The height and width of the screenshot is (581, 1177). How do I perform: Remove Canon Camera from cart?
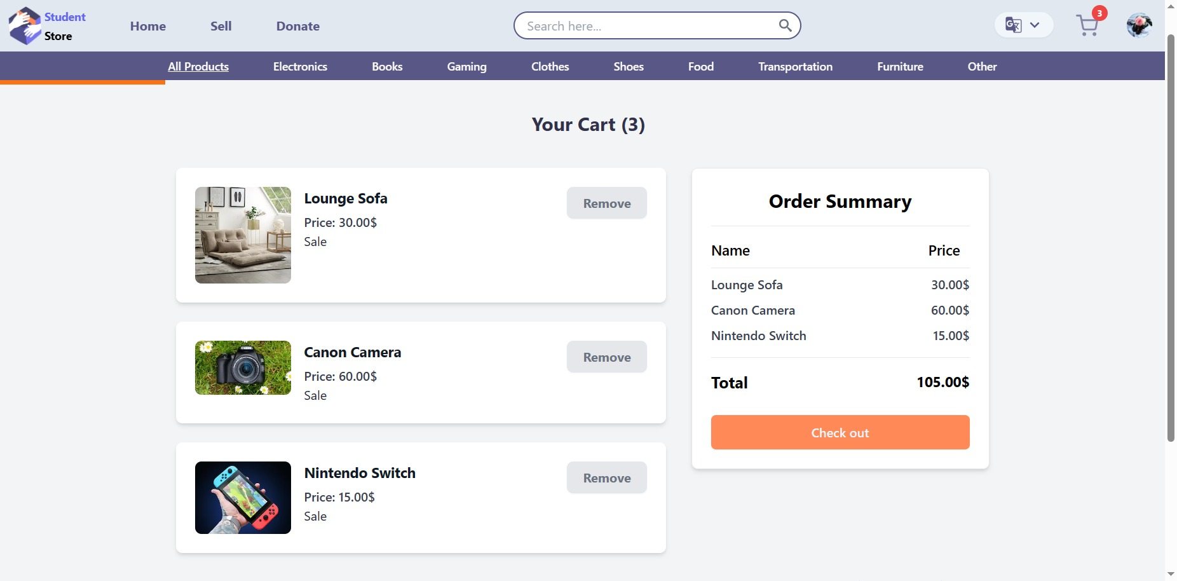(x=607, y=357)
